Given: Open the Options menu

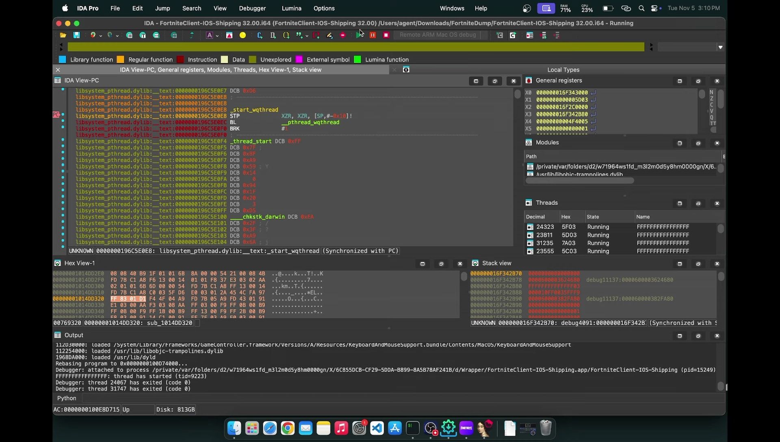Looking at the screenshot, I should 324,8.
